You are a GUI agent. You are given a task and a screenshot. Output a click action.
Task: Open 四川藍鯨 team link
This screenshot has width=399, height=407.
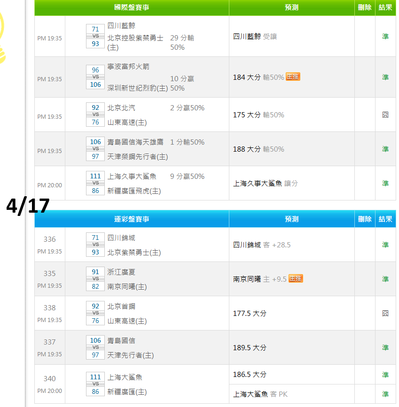(121, 25)
